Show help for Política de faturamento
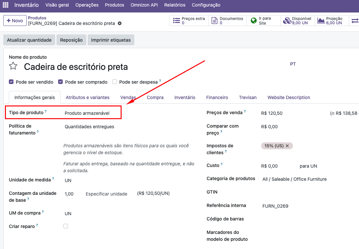This screenshot has width=359, height=249. click(38, 132)
